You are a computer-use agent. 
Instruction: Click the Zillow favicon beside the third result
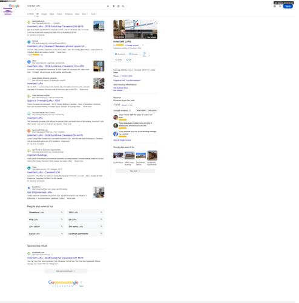[29, 62]
